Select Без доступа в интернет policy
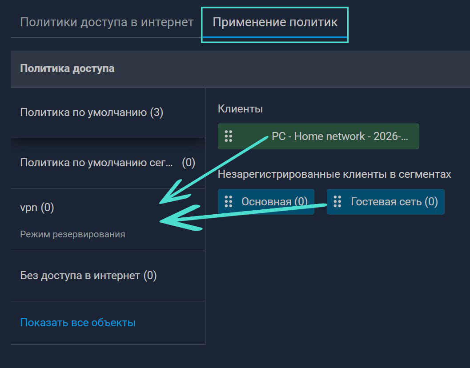Viewport: 470px width, 368px height. coord(88,276)
